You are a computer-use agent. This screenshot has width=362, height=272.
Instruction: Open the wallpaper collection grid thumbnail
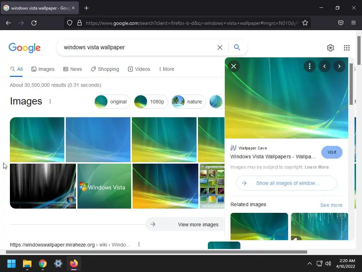pyautogui.click(x=212, y=186)
